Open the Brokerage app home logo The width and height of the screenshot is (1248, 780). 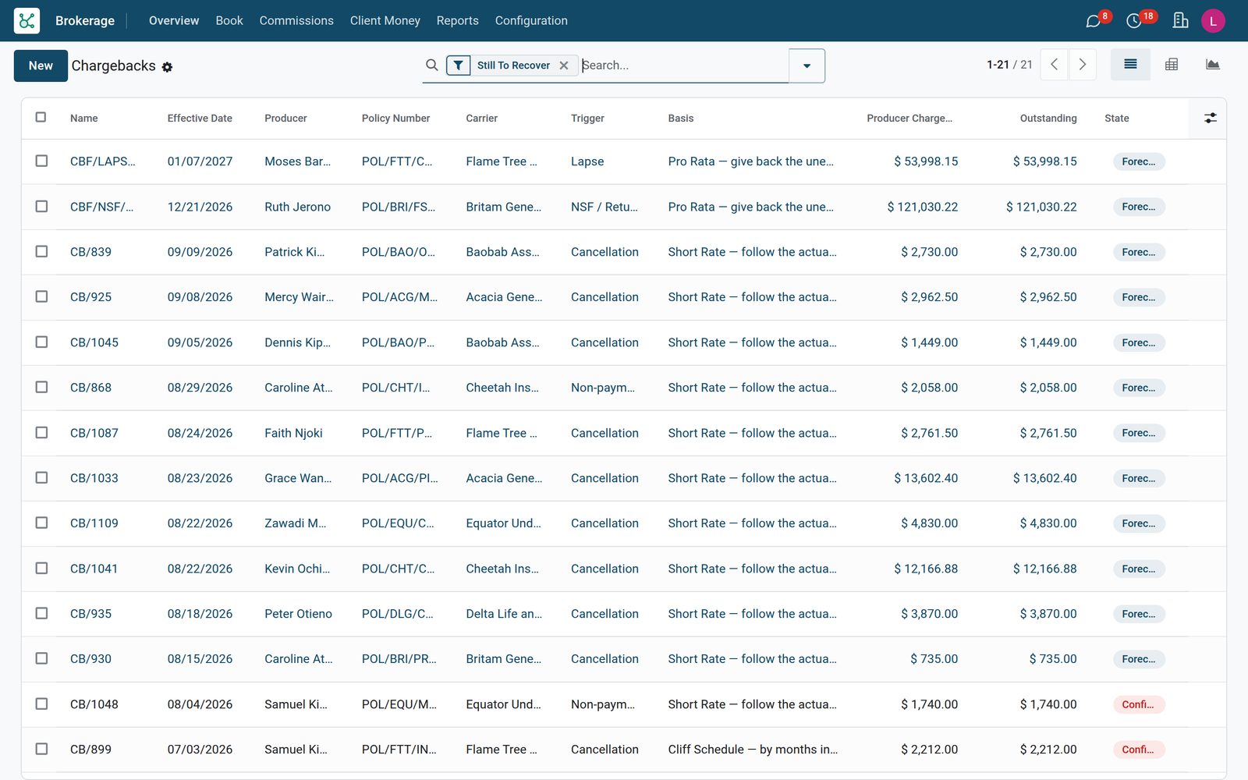coord(27,20)
